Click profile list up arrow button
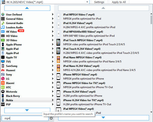This screenshot has height=122, width=153. pyautogui.click(x=104, y=8)
